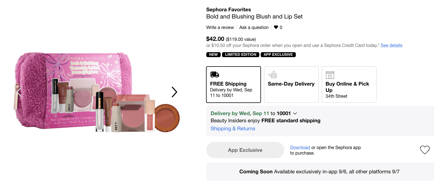Viewport: 443px width, 191px height.
Task: Select Buy Online & Pick Up option
Action: coord(349,84)
